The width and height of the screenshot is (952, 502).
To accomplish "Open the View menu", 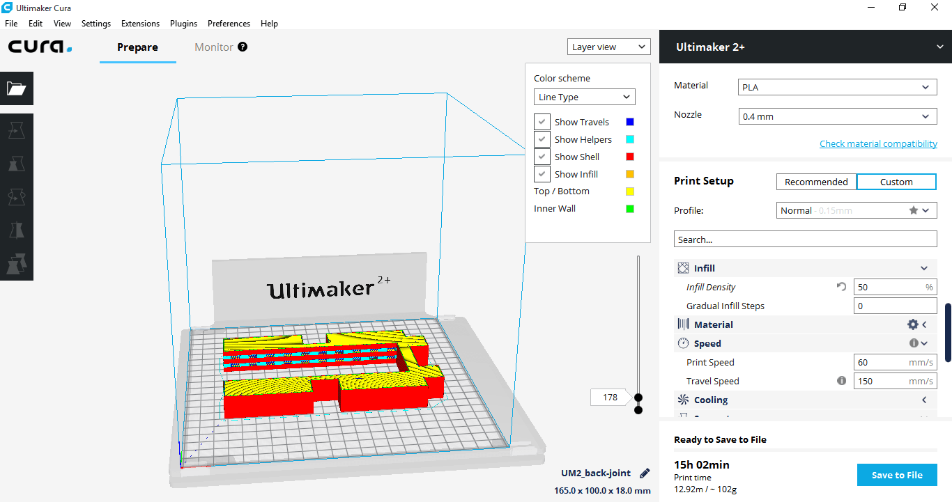I will 62,23.
